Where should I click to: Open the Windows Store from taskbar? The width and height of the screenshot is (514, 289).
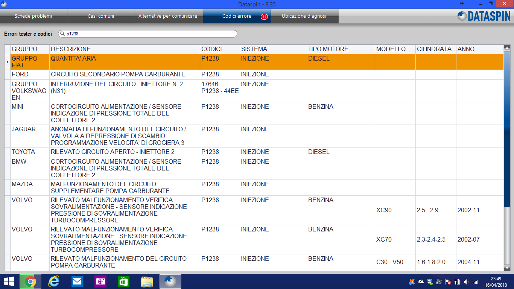(x=124, y=281)
